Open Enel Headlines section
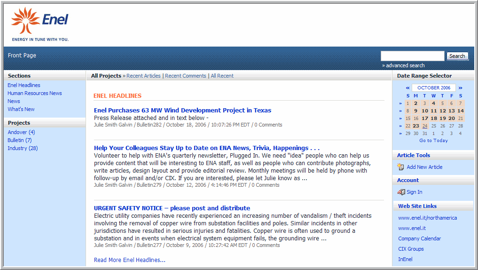The height and width of the screenshot is (270, 478). (x=24, y=85)
